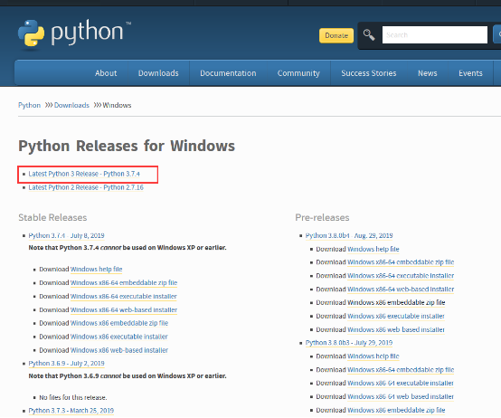The height and width of the screenshot is (418, 501).
Task: Open Python 3.7.3 - March 25, 2019 release
Action: (71, 411)
